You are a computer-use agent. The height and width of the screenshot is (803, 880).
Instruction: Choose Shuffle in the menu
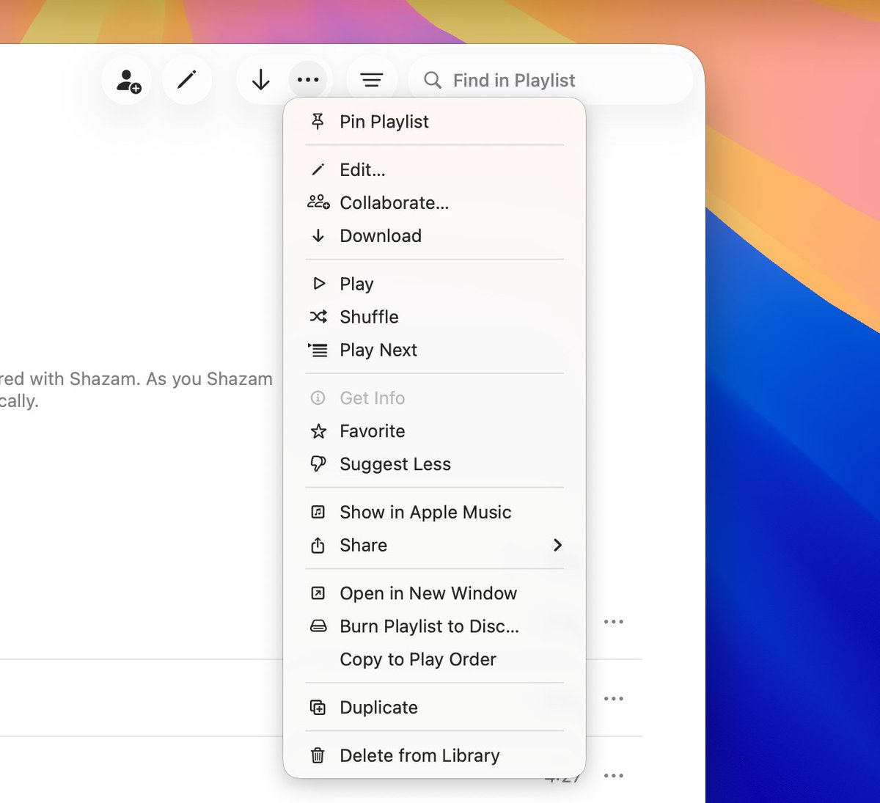click(x=434, y=317)
